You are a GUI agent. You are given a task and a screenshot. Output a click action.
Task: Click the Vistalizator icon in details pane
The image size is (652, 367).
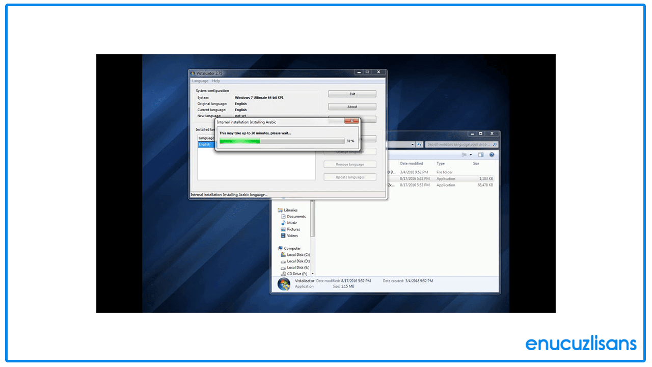(x=284, y=284)
